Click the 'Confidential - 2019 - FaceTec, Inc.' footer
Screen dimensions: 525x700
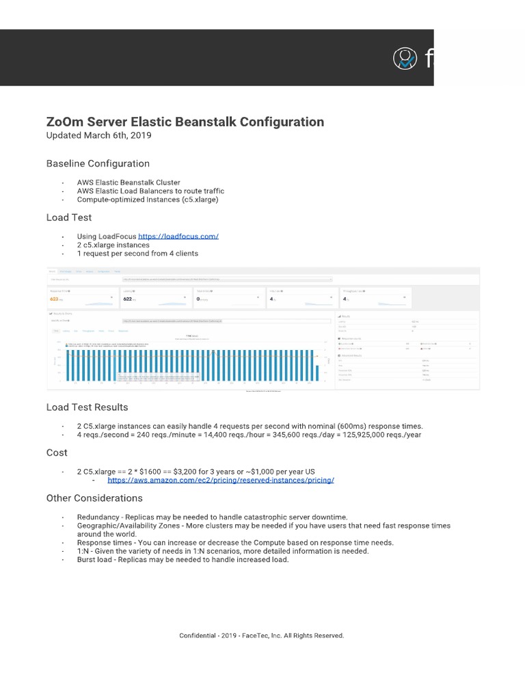(x=262, y=635)
